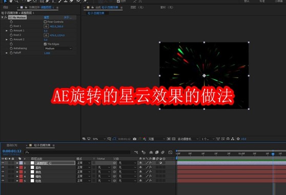Toggle the shy layers icon in timeline

click(x=151, y=152)
